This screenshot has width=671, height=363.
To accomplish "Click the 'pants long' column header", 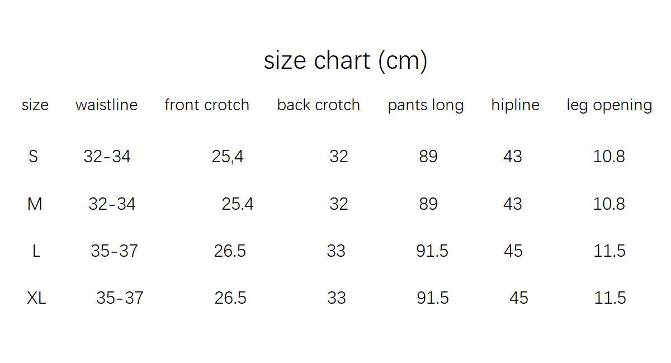I will [x=426, y=106].
